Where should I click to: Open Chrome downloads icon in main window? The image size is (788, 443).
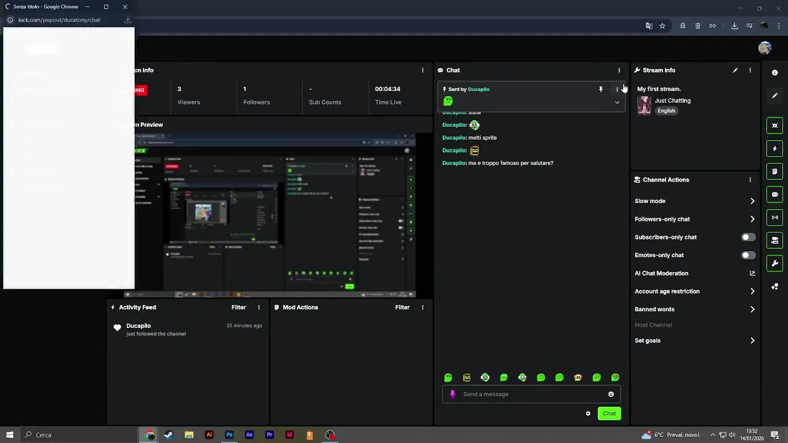pyautogui.click(x=734, y=26)
